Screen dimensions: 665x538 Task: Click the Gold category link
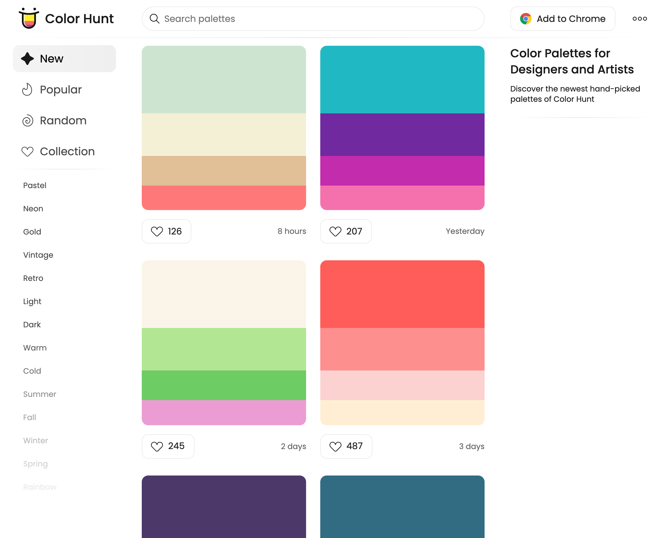point(32,232)
